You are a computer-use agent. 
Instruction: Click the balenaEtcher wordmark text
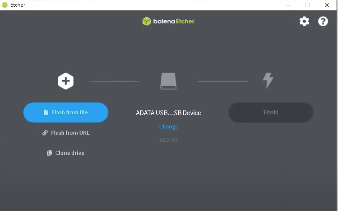174,21
